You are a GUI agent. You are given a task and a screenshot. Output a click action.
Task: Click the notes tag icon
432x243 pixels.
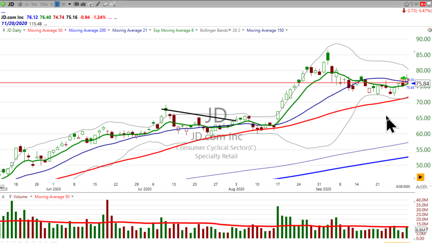tap(105, 4)
